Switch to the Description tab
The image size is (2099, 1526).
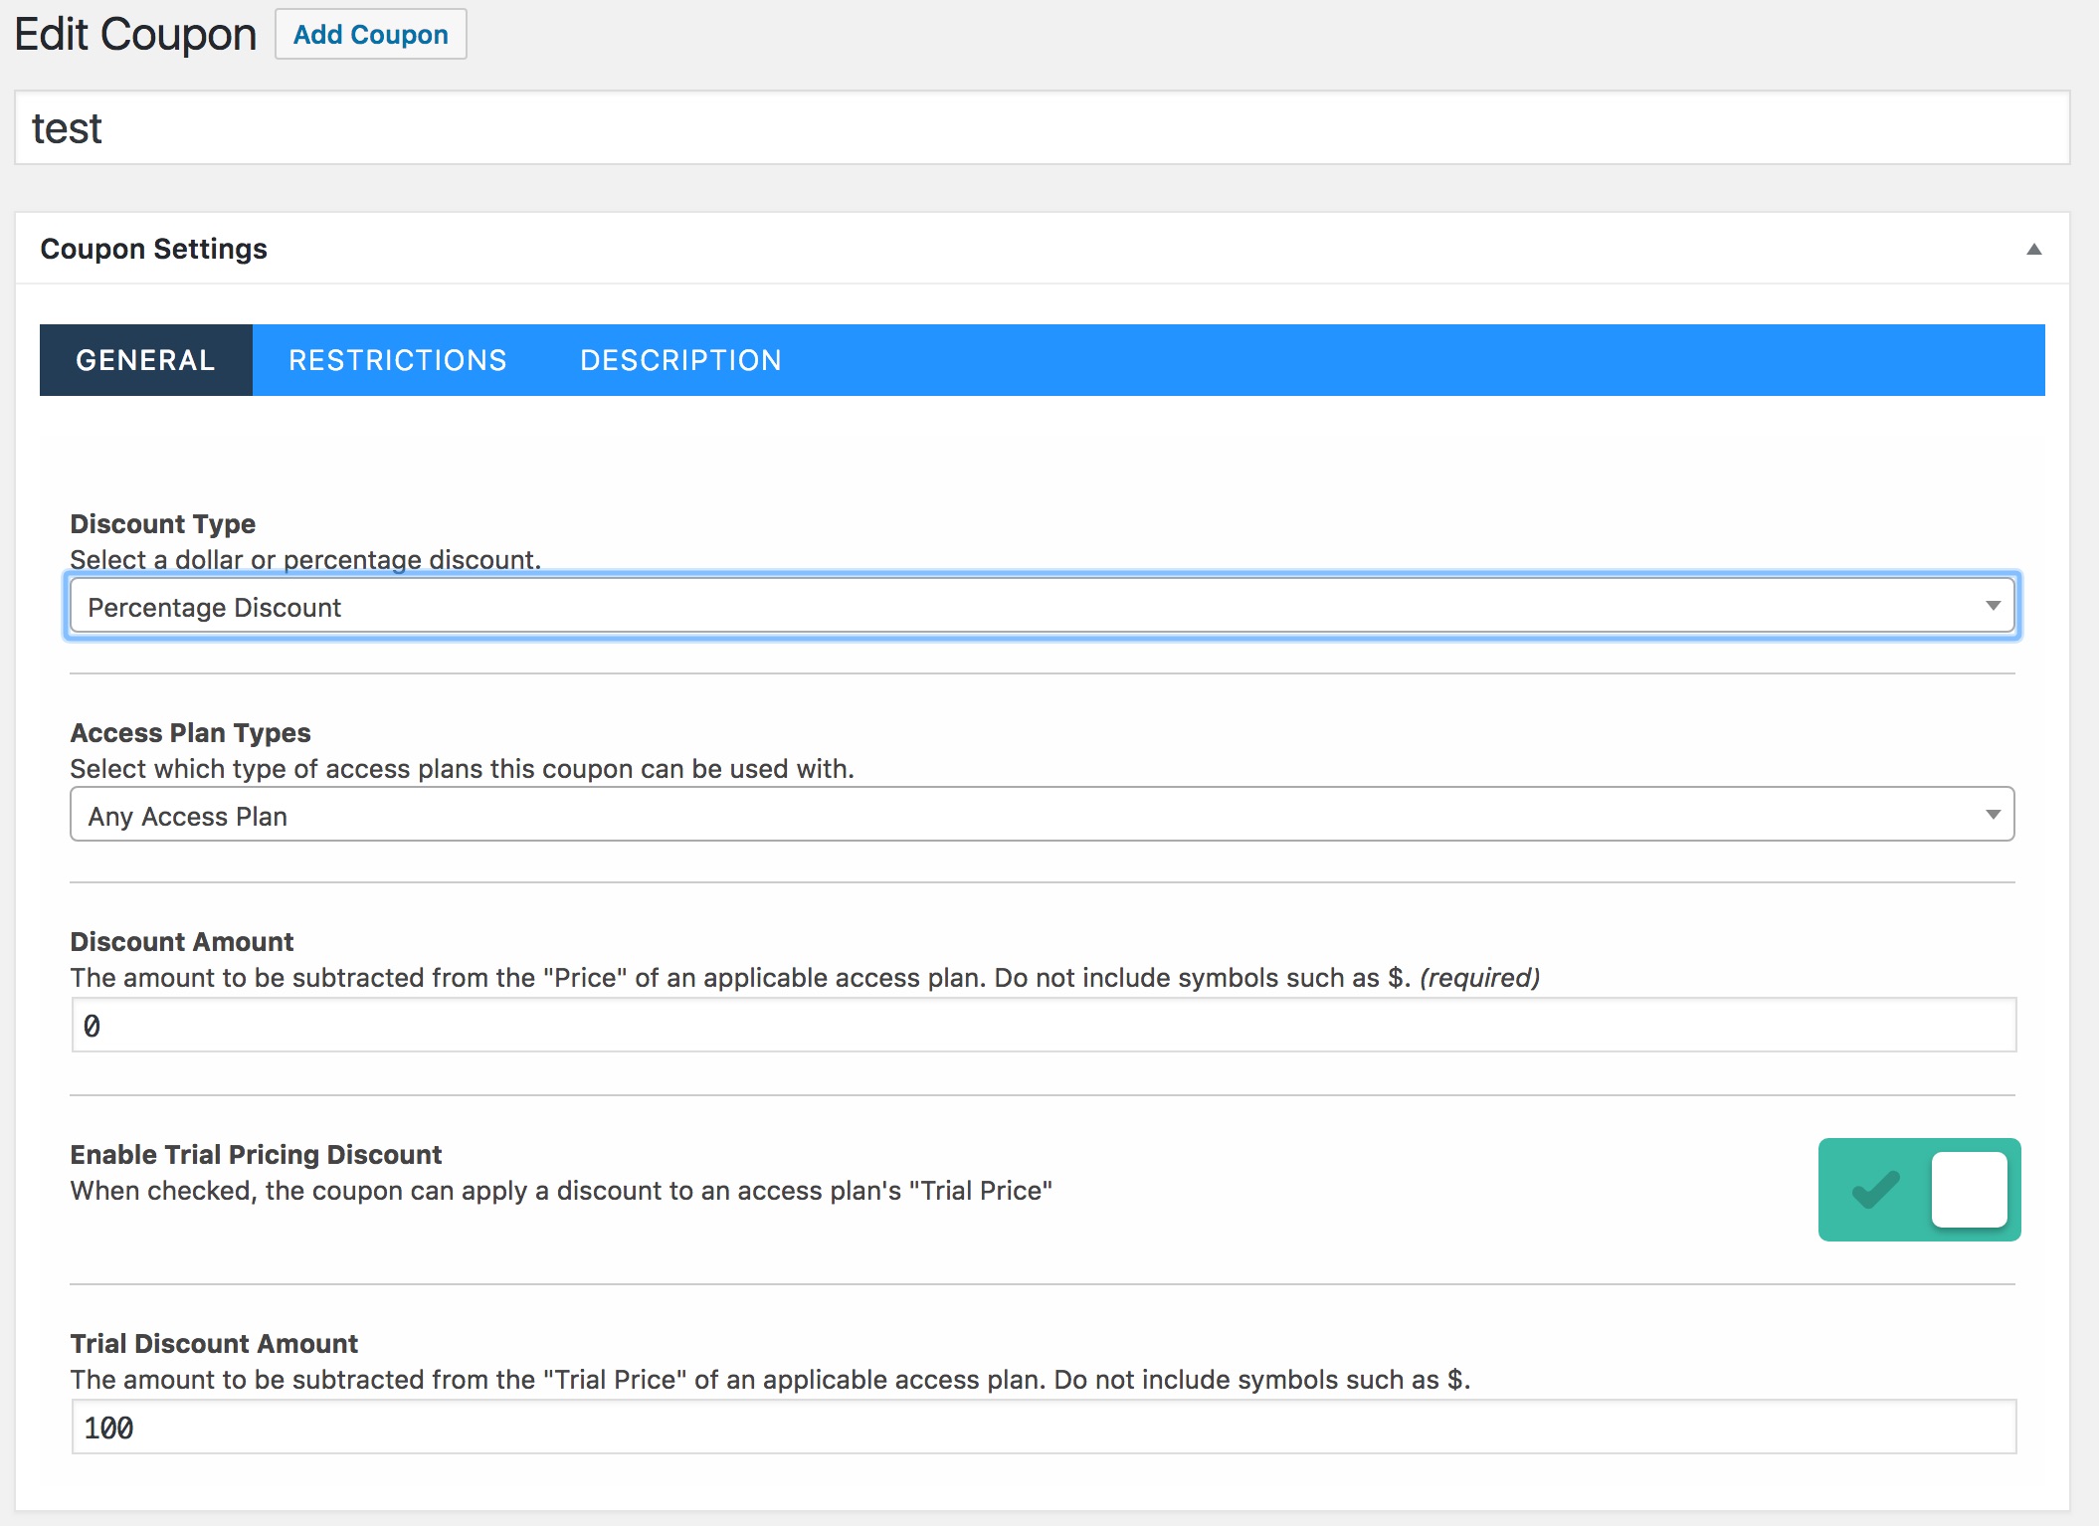(x=680, y=360)
